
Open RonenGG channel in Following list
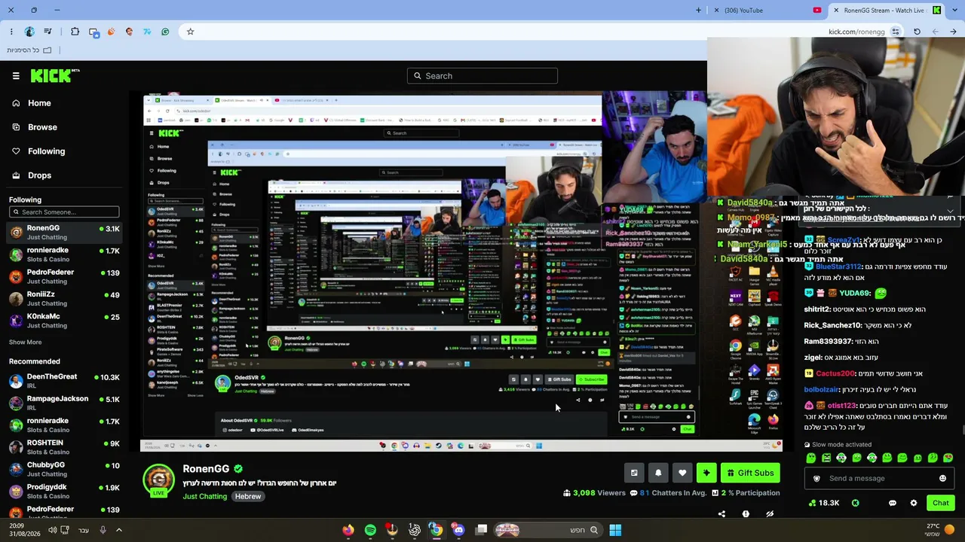coord(64,233)
